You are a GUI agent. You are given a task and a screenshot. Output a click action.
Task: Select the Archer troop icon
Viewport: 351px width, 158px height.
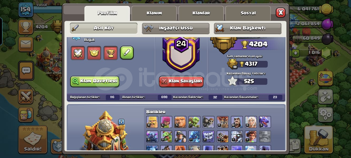166,122
